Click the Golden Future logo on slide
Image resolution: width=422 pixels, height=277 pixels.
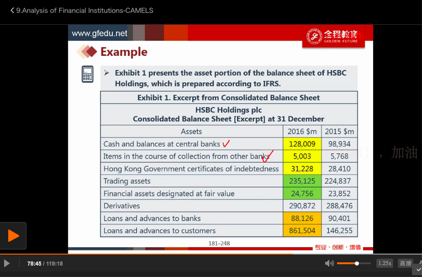(x=333, y=37)
